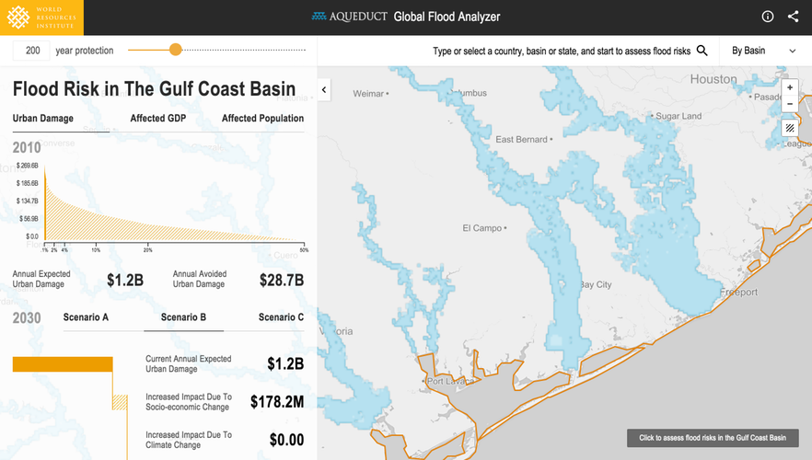Click the Houston label on the map
The height and width of the screenshot is (460, 812).
pyautogui.click(x=713, y=79)
